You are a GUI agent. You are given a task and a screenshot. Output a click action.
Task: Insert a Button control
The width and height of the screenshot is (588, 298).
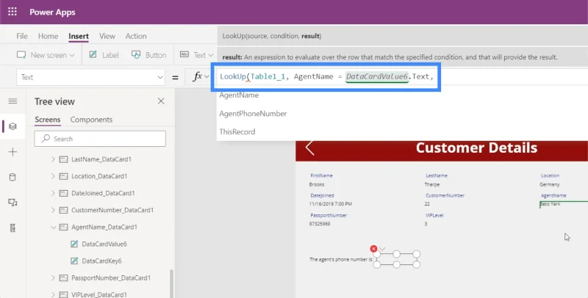[149, 55]
